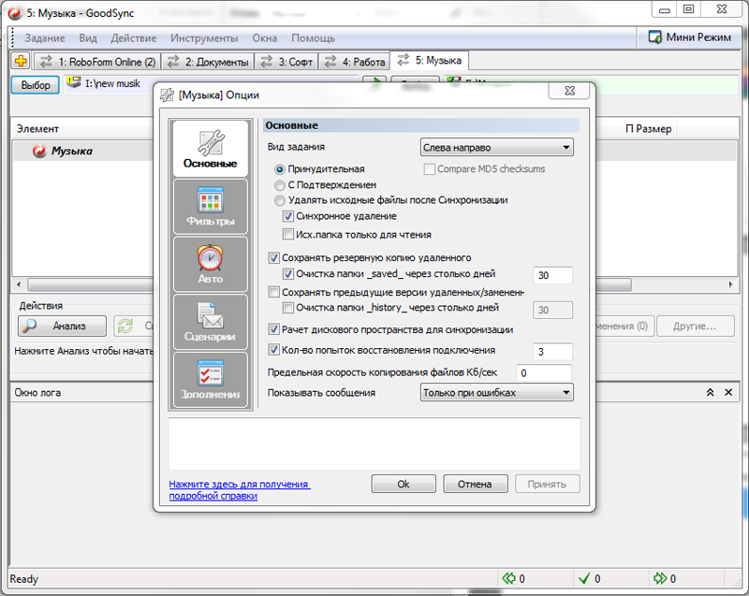Switch to the 2: Документы tab
The width and height of the screenshot is (749, 596).
208,62
